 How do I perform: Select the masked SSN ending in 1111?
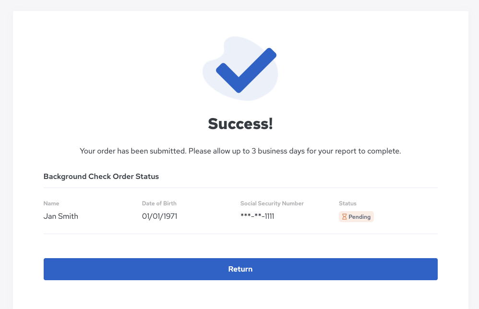click(257, 216)
